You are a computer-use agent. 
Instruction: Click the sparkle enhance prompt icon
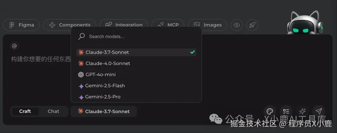(302, 111)
